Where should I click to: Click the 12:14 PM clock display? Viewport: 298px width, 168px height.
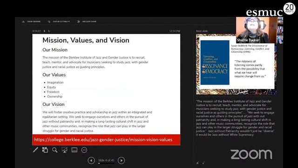(x=175, y=31)
